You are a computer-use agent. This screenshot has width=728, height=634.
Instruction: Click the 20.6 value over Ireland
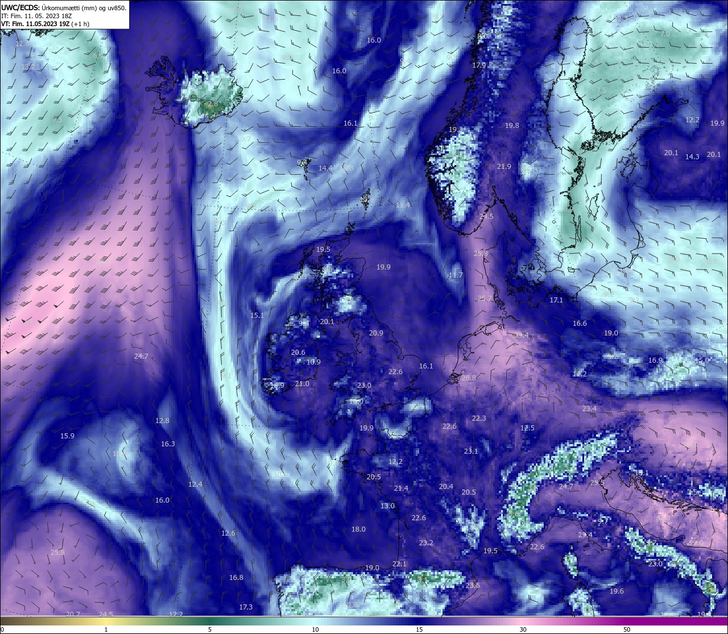[x=298, y=353]
